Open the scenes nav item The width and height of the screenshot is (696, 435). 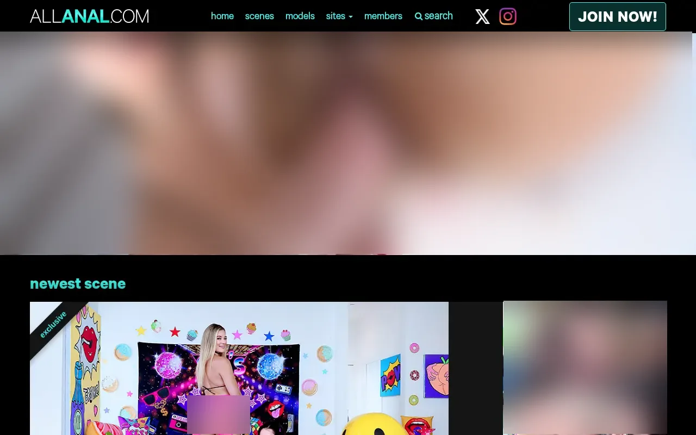(x=259, y=16)
